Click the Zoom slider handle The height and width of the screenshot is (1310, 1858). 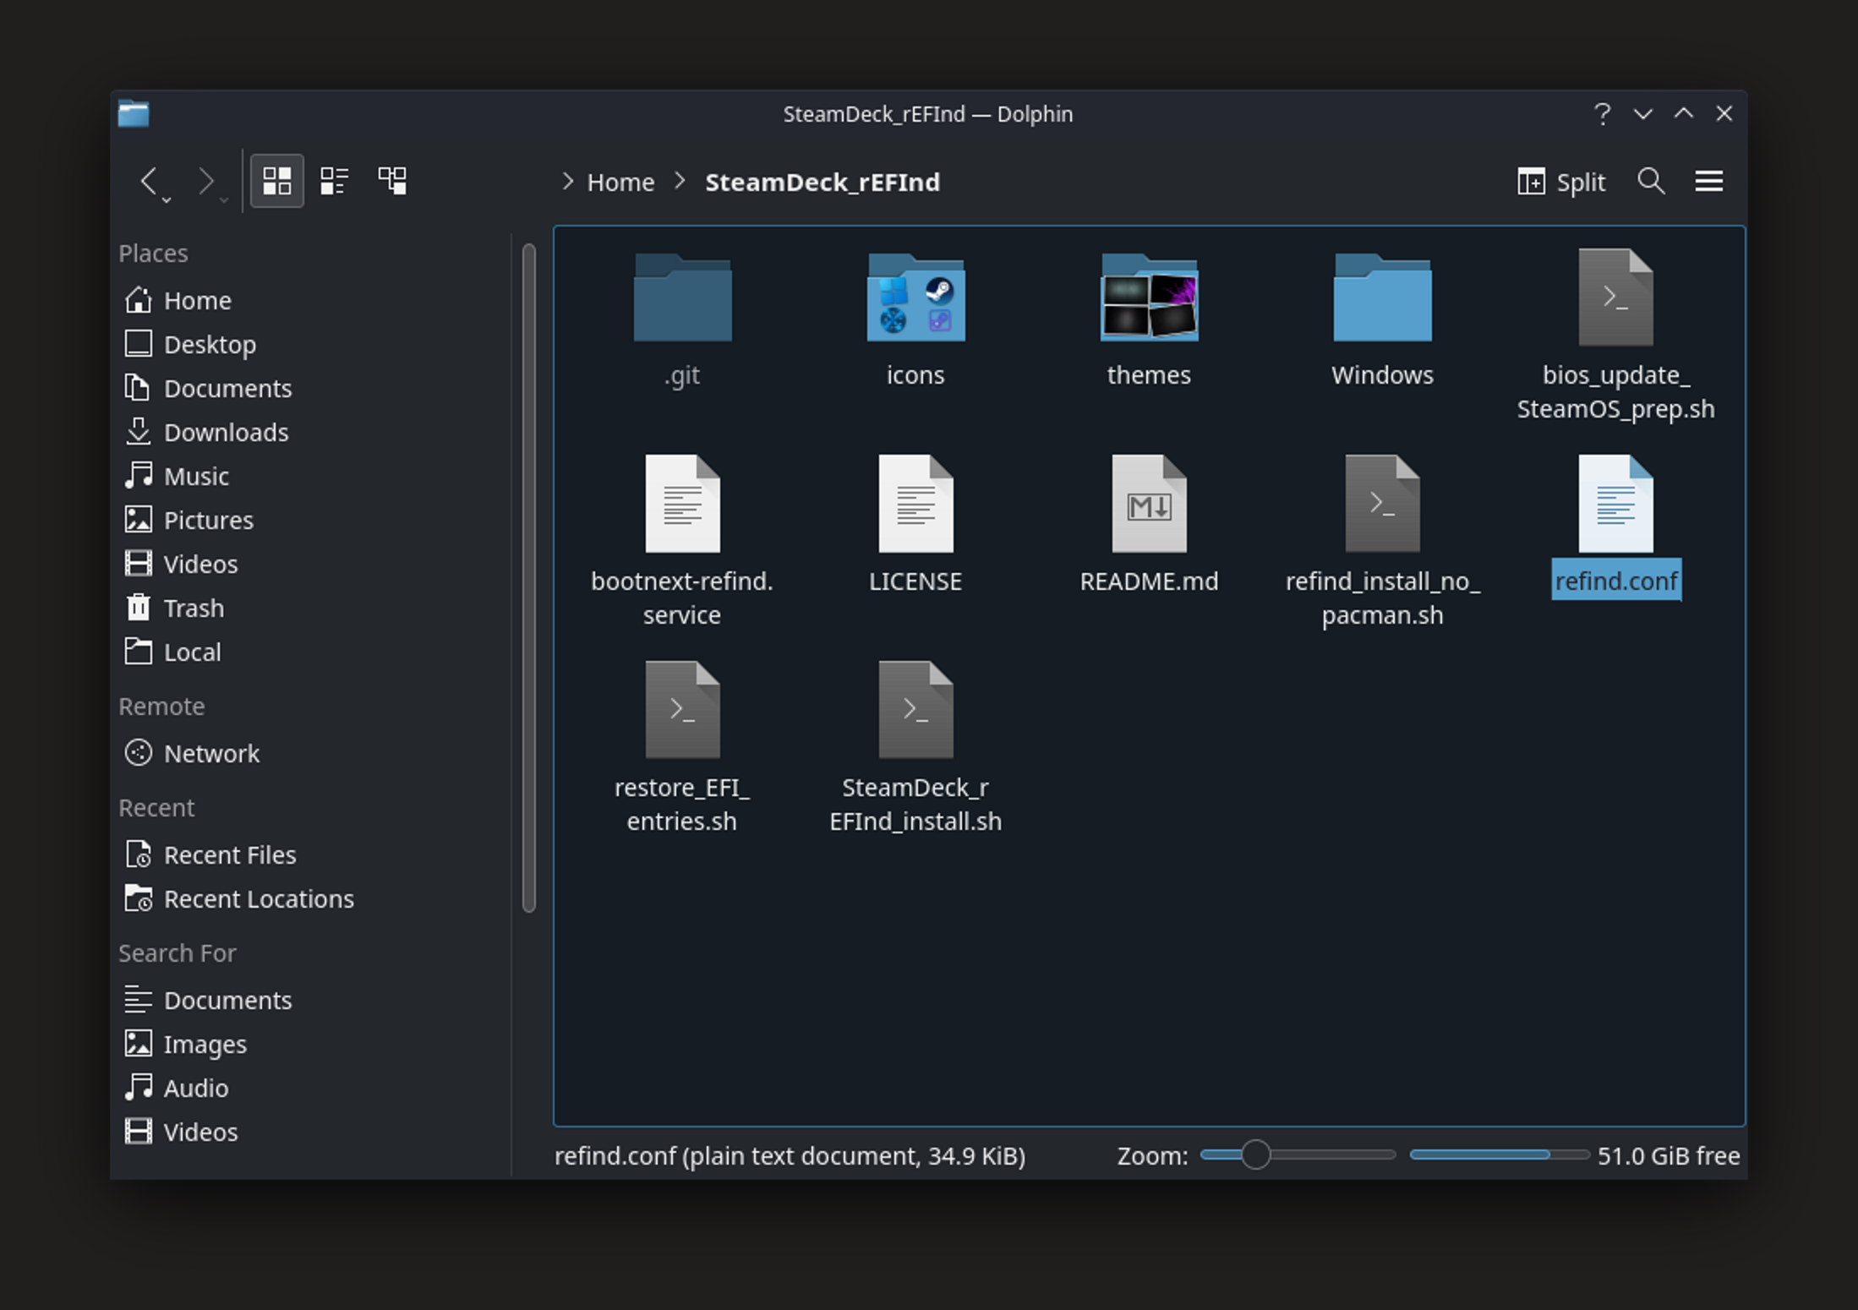(x=1255, y=1154)
